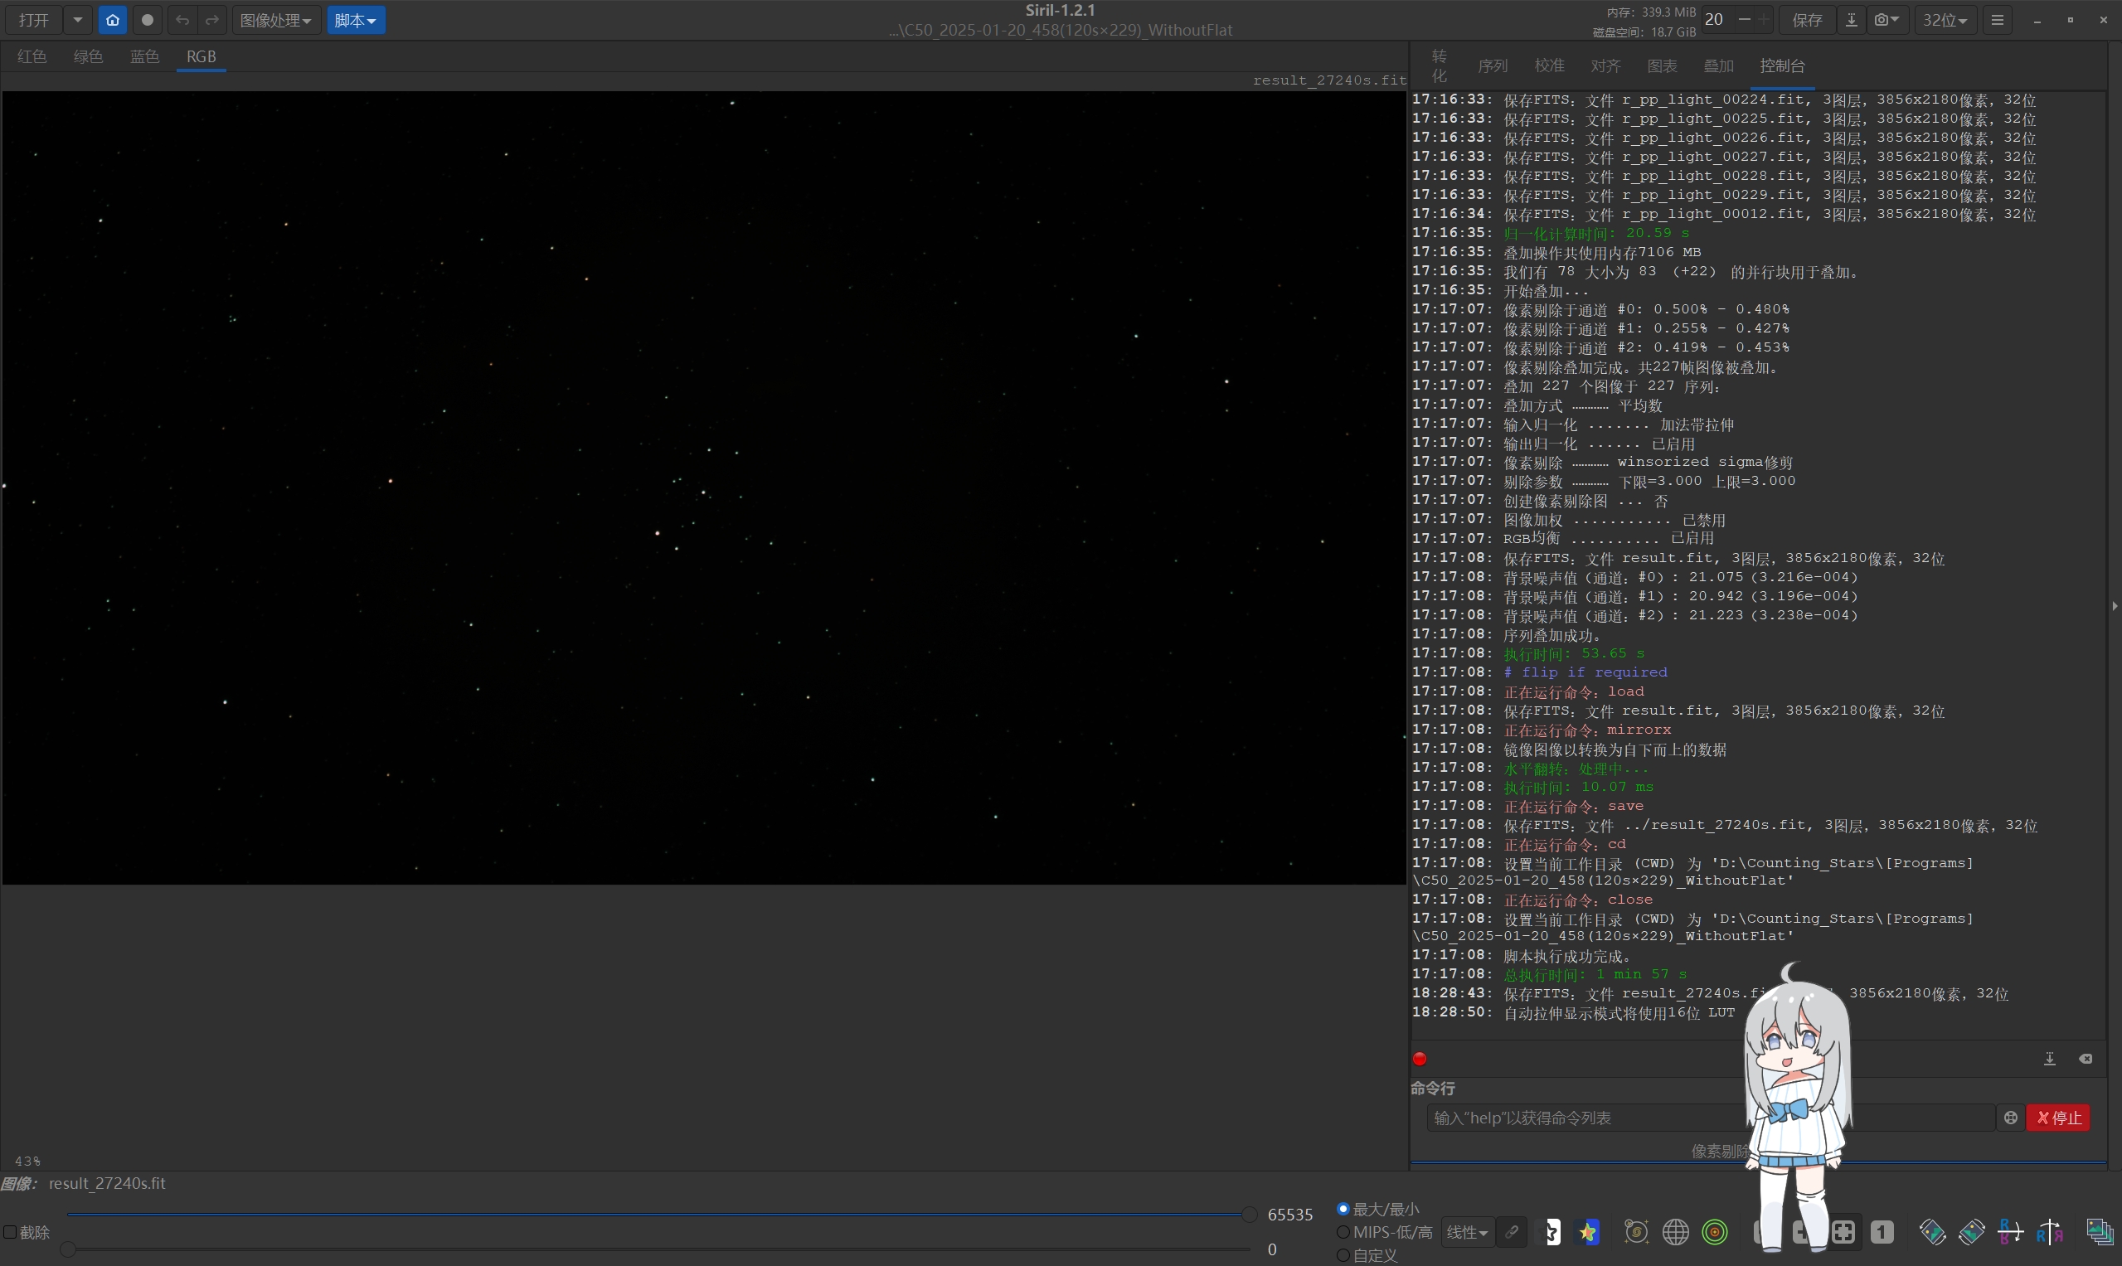Click the upper 65535 histogram slider handle

pos(1249,1215)
